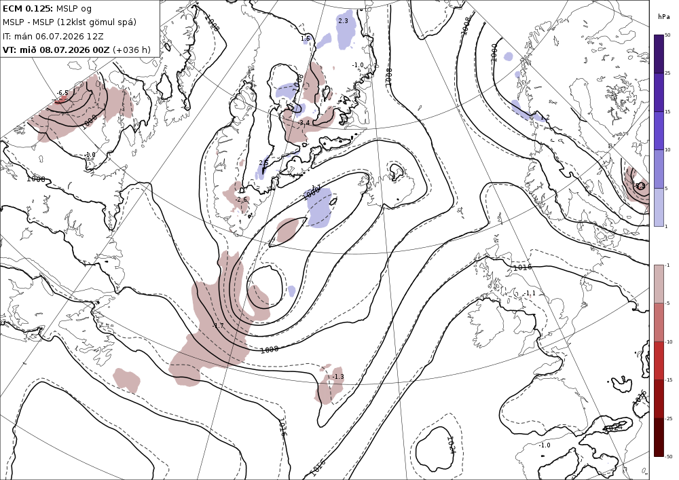This screenshot has height=480, width=679.
Task: Click the purple 15-25 hPa legend swatch
Action: click(659, 92)
